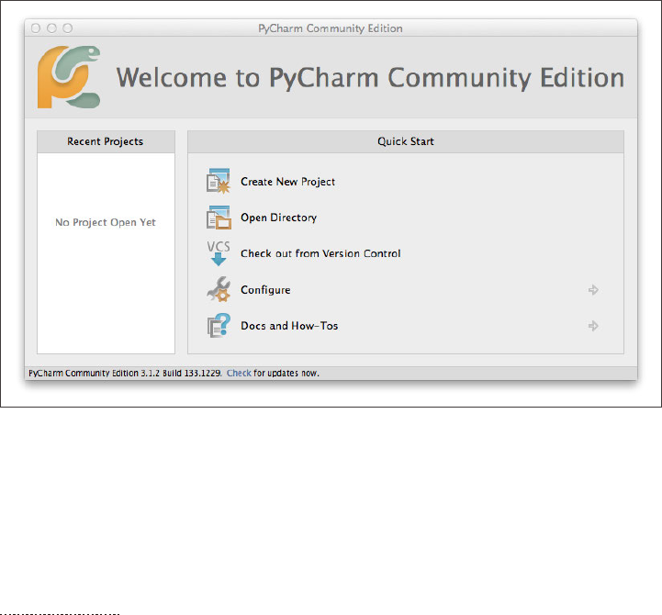Click the Open Directory folder icon
This screenshot has height=615, width=662.
pyautogui.click(x=219, y=218)
